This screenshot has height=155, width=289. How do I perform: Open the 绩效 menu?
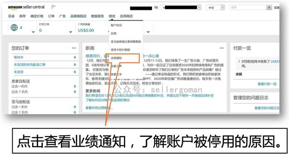[112, 16]
